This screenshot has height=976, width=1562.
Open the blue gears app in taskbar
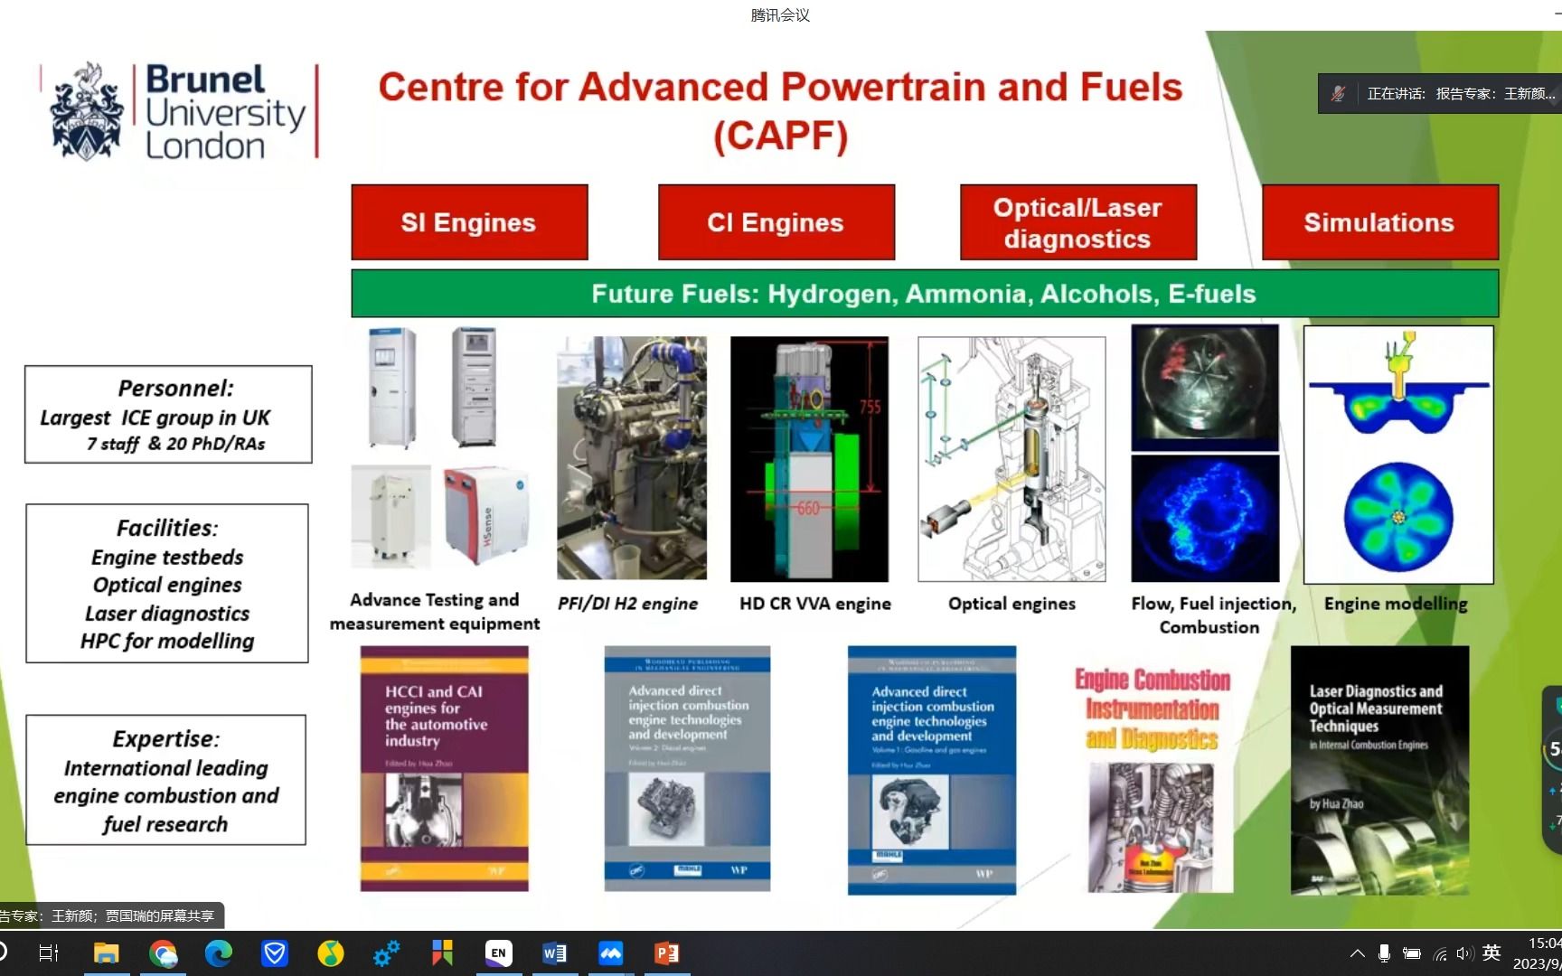point(387,953)
